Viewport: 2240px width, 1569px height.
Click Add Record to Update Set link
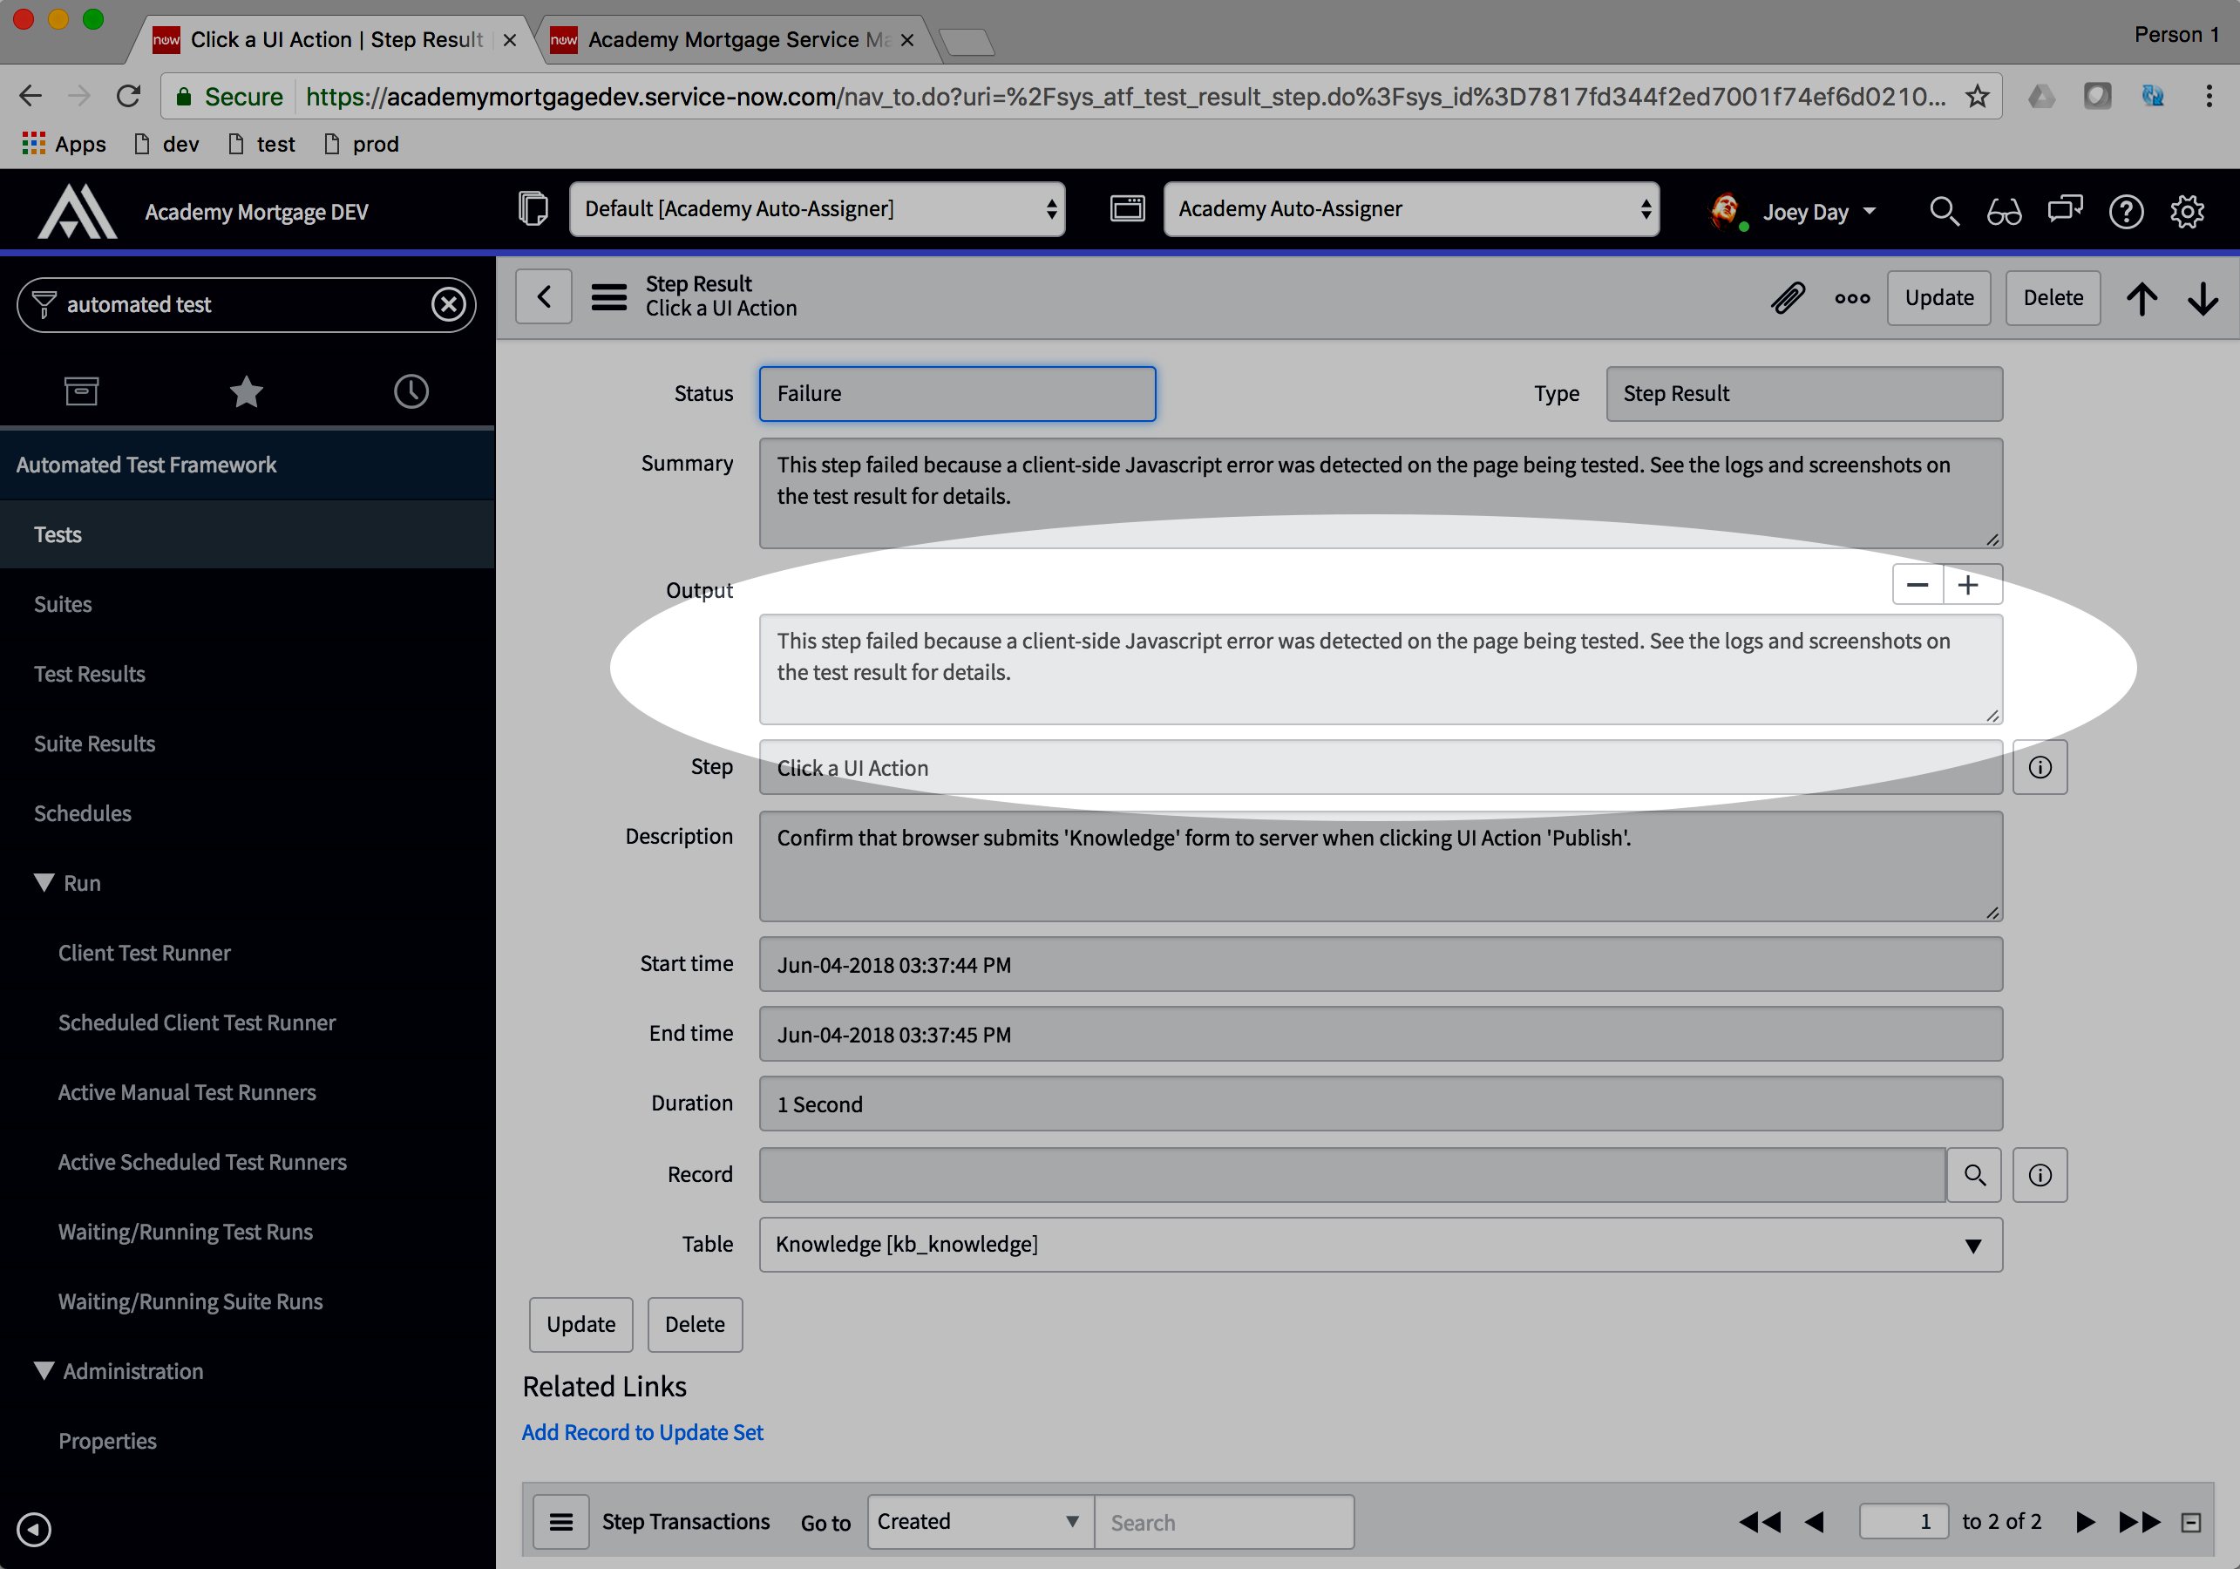point(642,1432)
